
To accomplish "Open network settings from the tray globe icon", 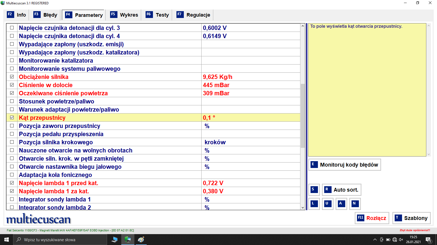I will tap(395, 240).
